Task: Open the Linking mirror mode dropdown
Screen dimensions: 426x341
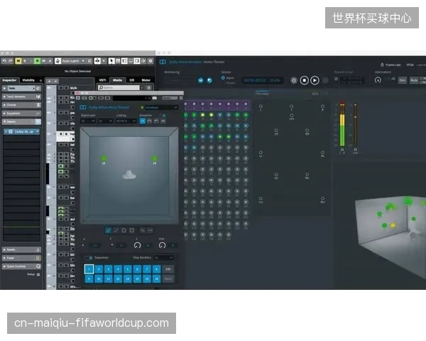Action: coord(126,121)
